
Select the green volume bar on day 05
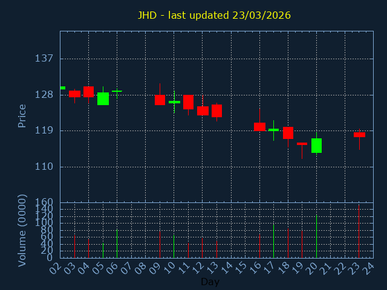[103, 250]
